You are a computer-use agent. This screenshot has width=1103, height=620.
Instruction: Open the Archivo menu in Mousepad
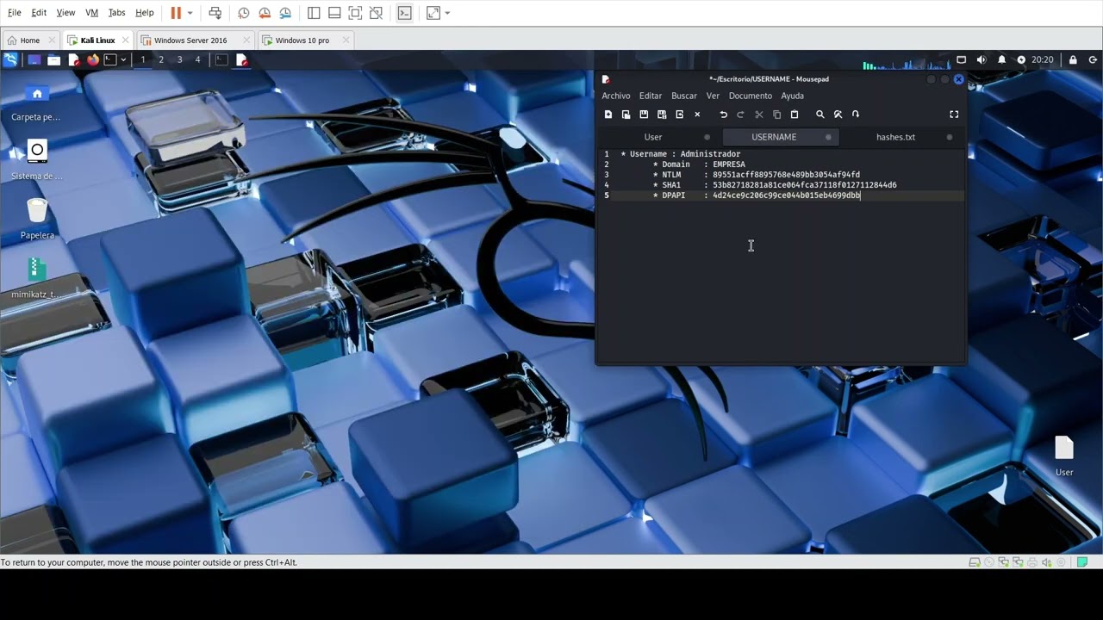(616, 96)
